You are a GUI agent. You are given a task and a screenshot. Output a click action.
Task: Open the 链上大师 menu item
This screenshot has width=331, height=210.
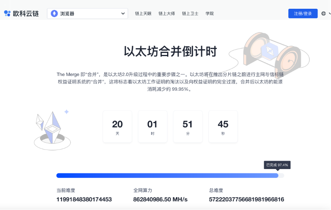(167, 14)
